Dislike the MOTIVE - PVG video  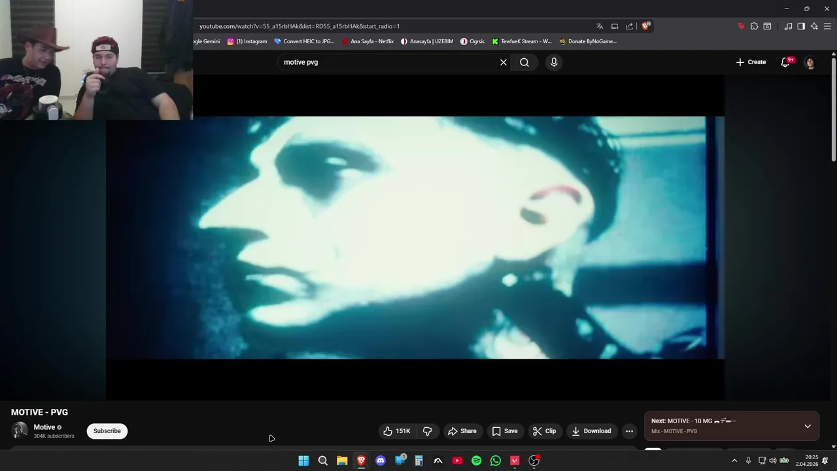point(428,431)
